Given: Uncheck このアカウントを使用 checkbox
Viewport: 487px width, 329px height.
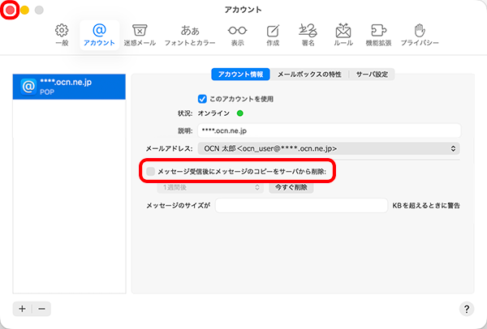Looking at the screenshot, I should click(203, 99).
